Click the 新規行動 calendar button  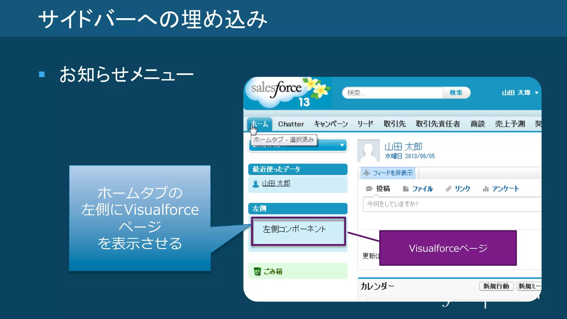496,286
